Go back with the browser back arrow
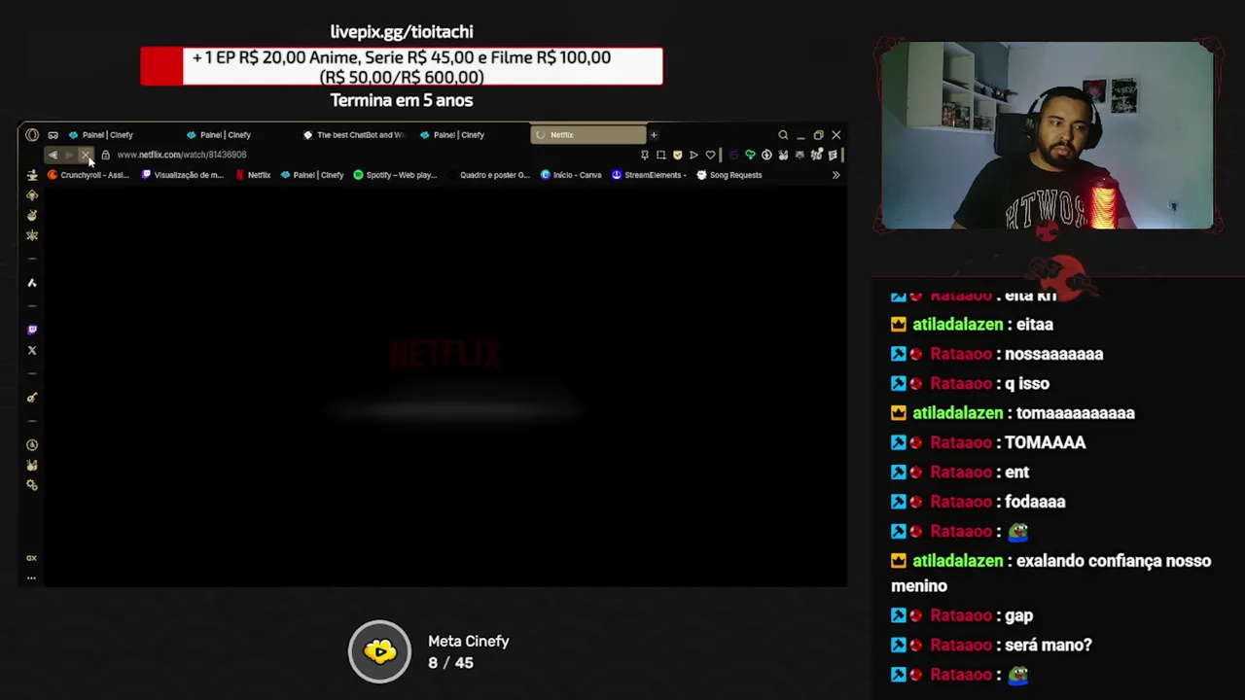The image size is (1245, 700). click(x=53, y=155)
